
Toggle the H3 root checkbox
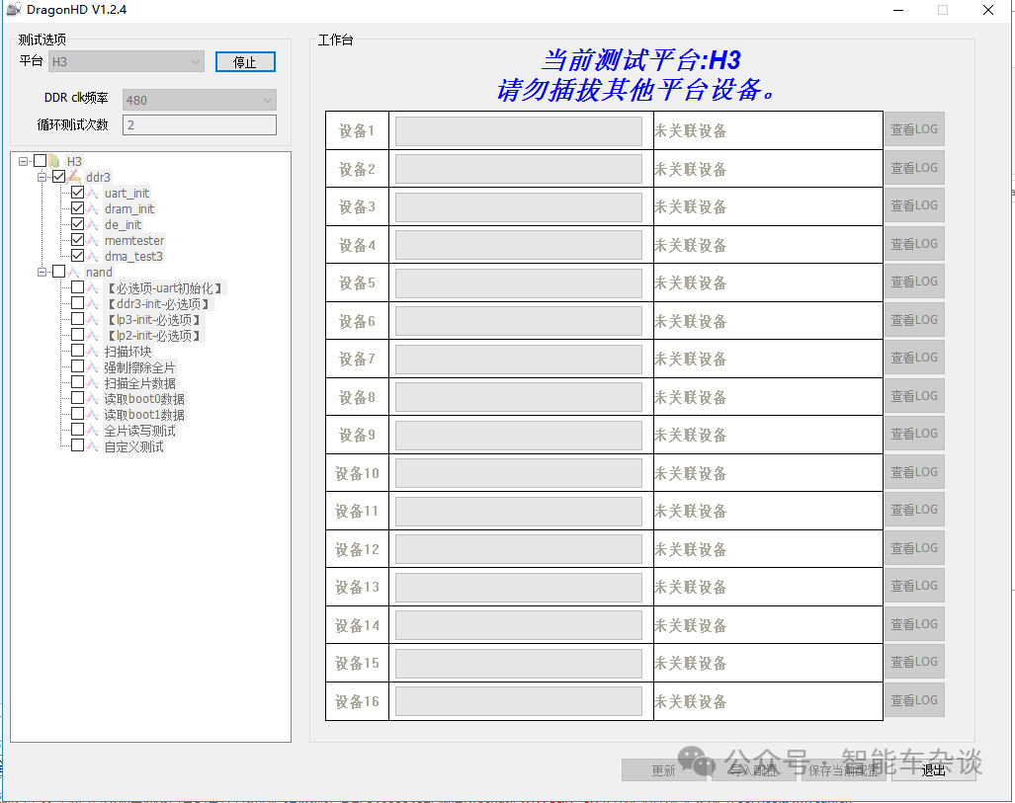coord(41,160)
